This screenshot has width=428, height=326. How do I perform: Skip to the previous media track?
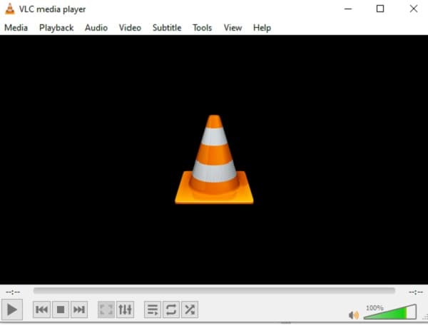(42, 310)
